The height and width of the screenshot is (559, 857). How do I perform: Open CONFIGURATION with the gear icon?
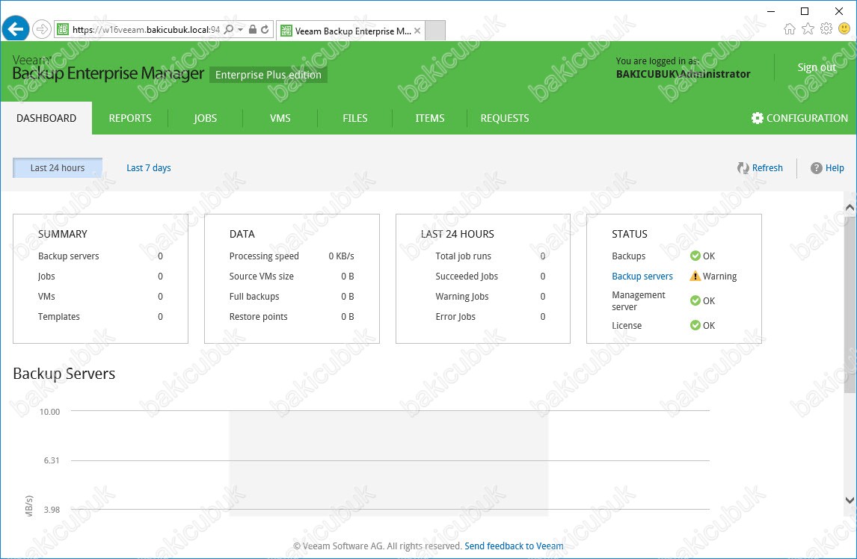(x=799, y=118)
